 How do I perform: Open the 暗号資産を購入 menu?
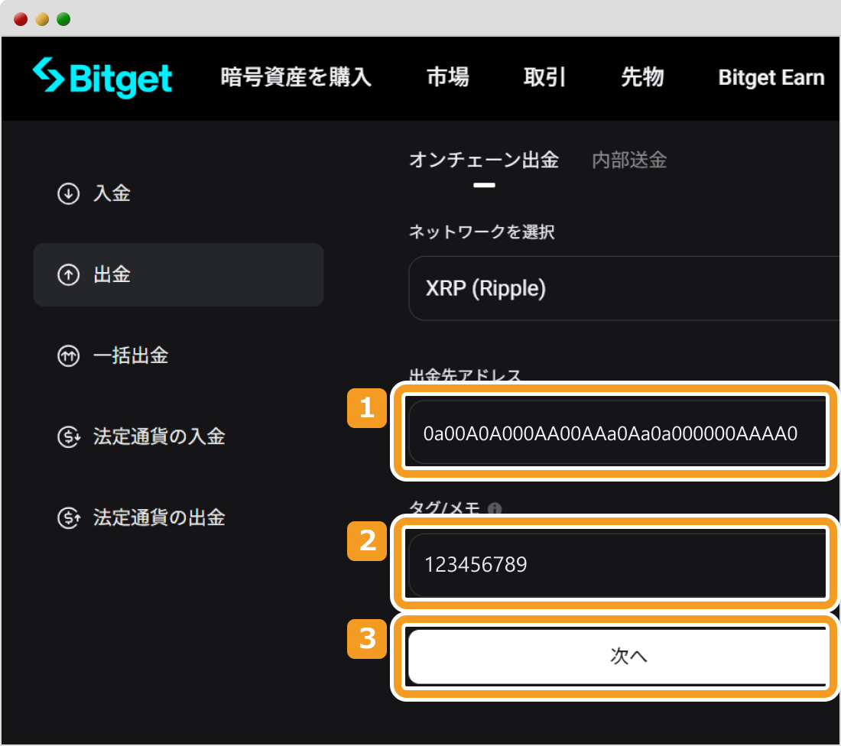coord(294,77)
